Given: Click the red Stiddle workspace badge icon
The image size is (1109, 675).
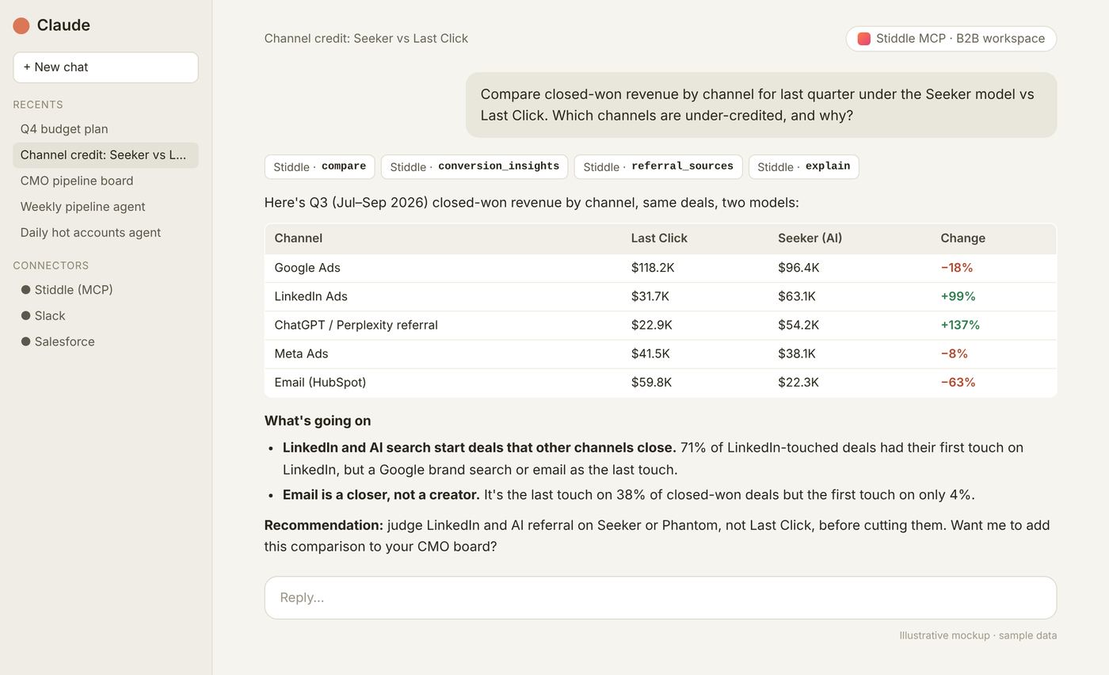Looking at the screenshot, I should pos(864,39).
